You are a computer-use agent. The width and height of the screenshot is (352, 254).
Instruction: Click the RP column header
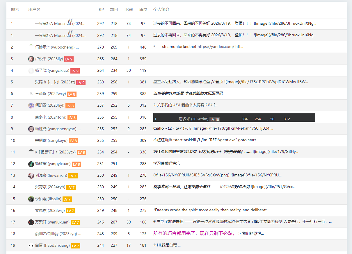click(x=101, y=10)
